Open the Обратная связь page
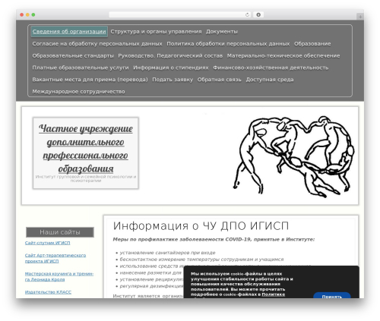380x321 pixels. point(220,80)
